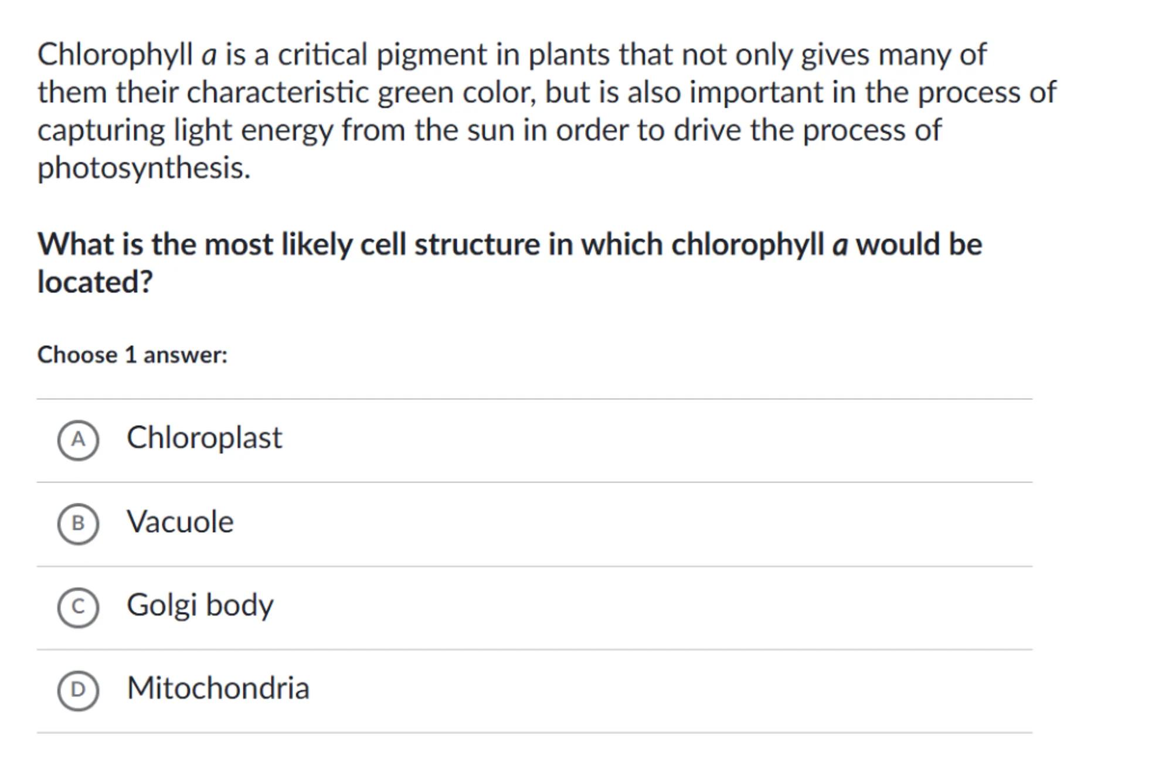Screen dimensions: 1152x772
Task: Select radio button B for Vacuole
Action: 78,523
